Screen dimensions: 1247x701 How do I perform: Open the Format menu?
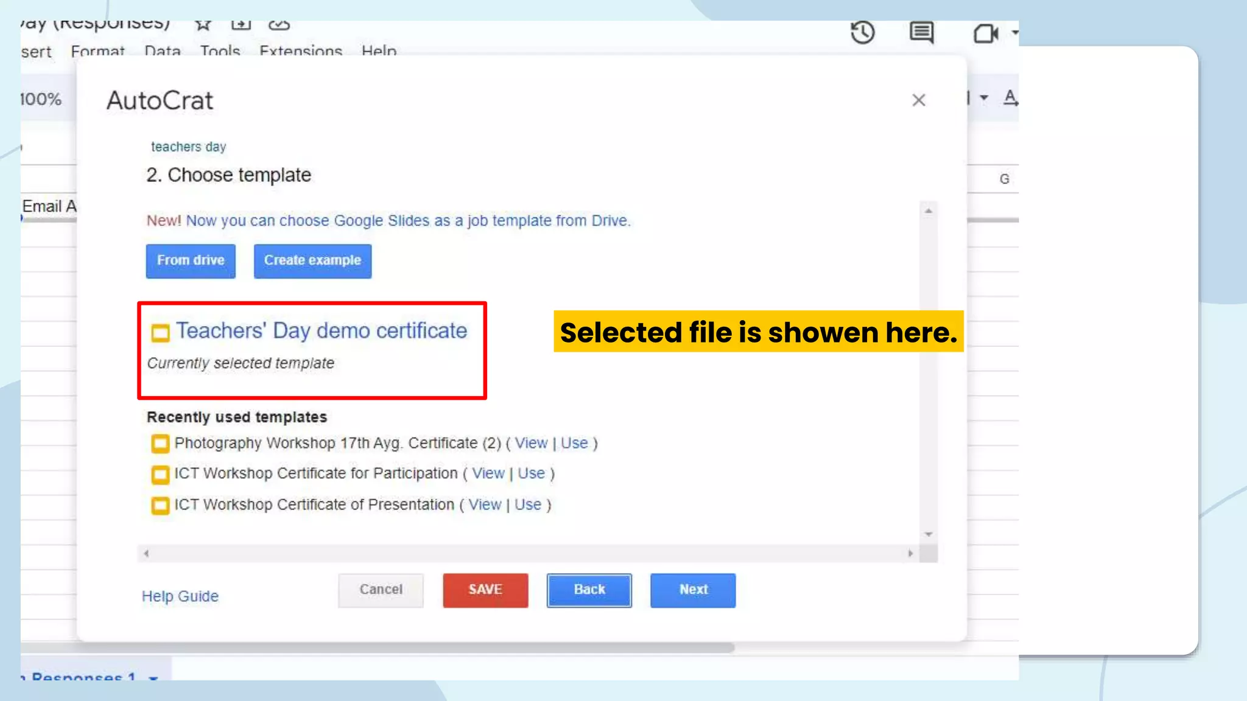pos(97,51)
